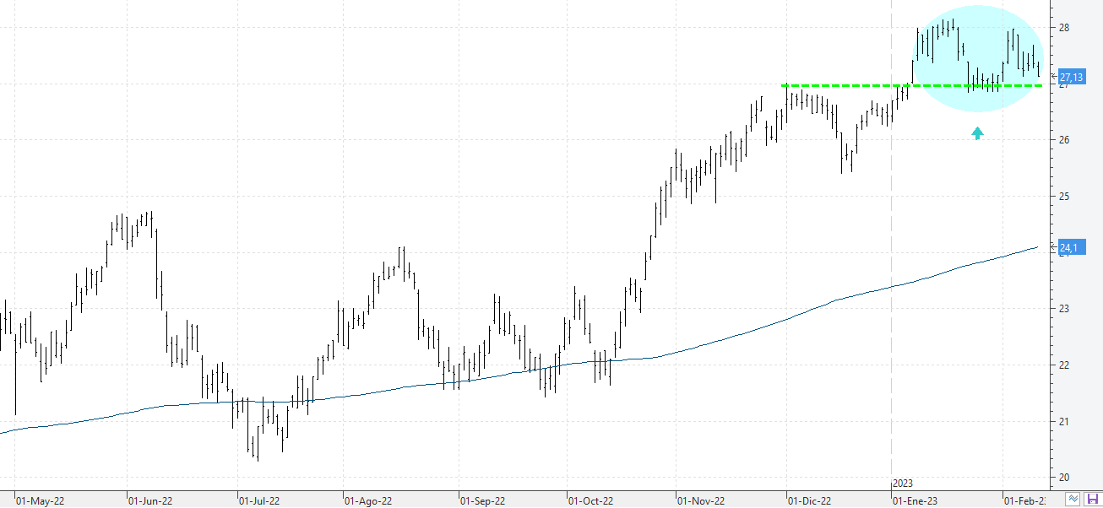The image size is (1103, 508).
Task: Click the purple save diskette icon
Action: click(x=1092, y=499)
